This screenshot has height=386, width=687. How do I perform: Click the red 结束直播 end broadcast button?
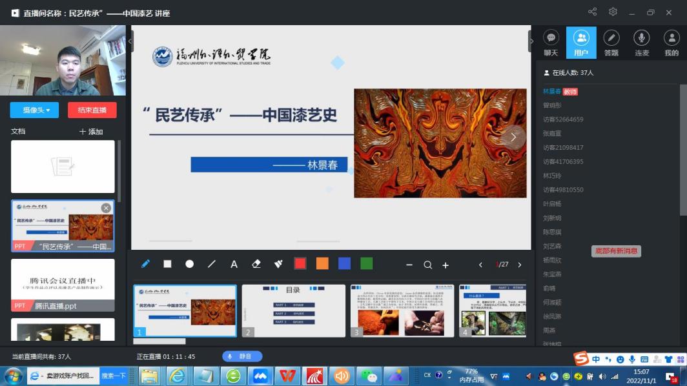click(x=92, y=110)
